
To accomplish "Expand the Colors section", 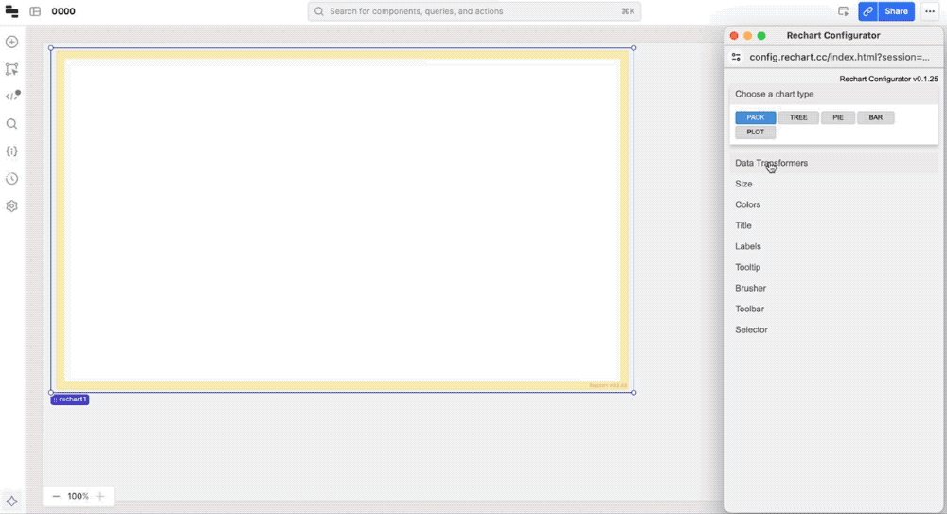I will [748, 204].
